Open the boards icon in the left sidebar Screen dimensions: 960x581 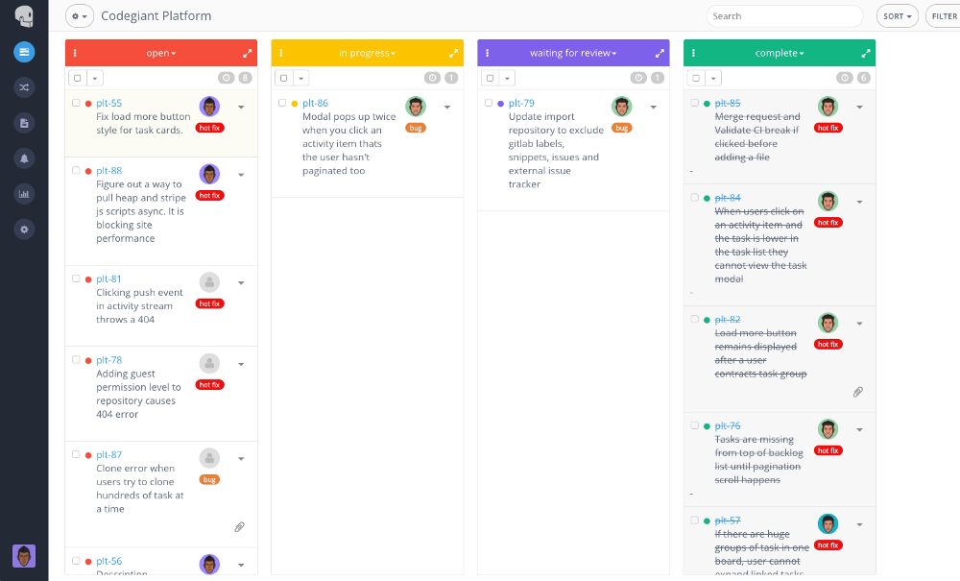point(23,52)
